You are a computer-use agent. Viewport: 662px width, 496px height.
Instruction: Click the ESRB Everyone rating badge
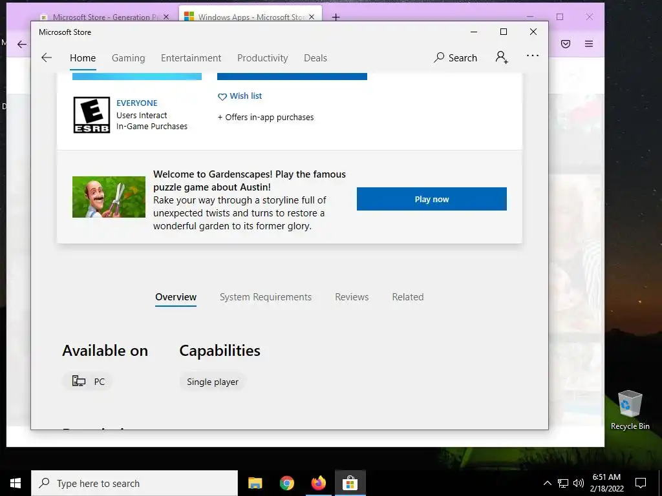coord(92,115)
